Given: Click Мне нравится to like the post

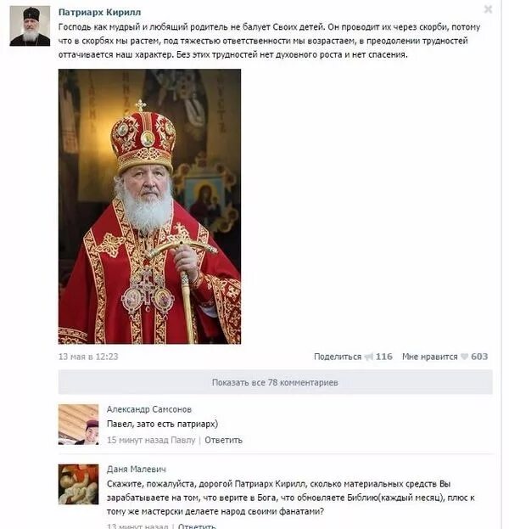Looking at the screenshot, I should 430,357.
